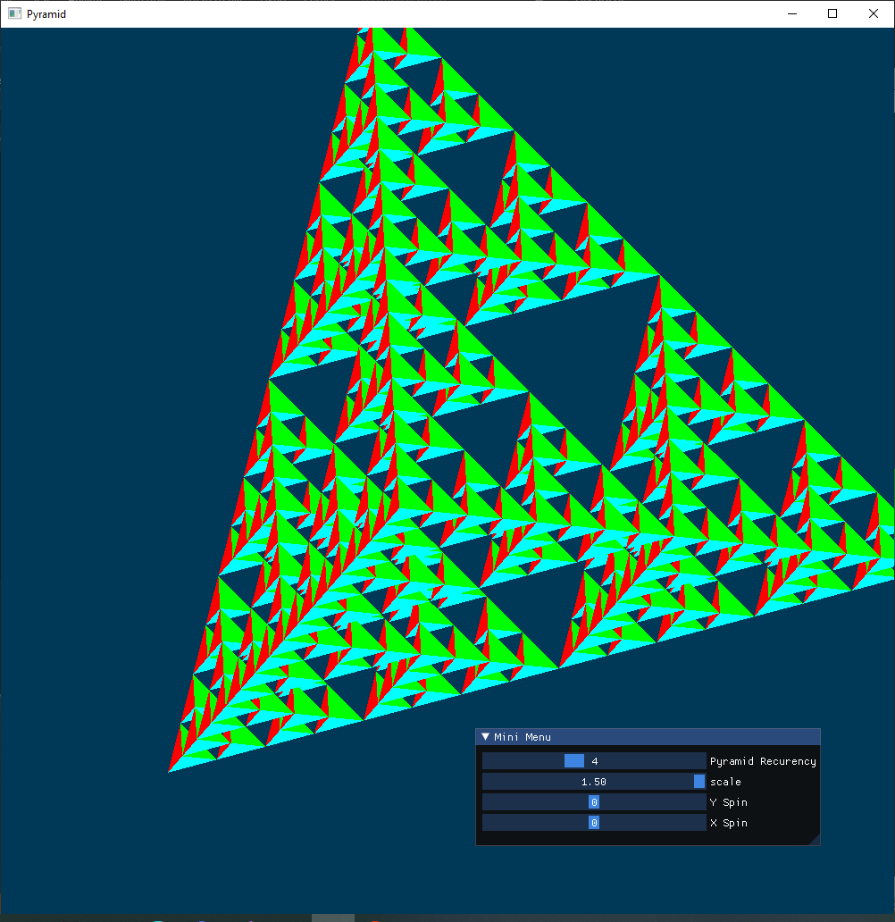Click the Pyramid Recurency slider handle
Image resolution: width=895 pixels, height=922 pixels.
click(x=574, y=760)
